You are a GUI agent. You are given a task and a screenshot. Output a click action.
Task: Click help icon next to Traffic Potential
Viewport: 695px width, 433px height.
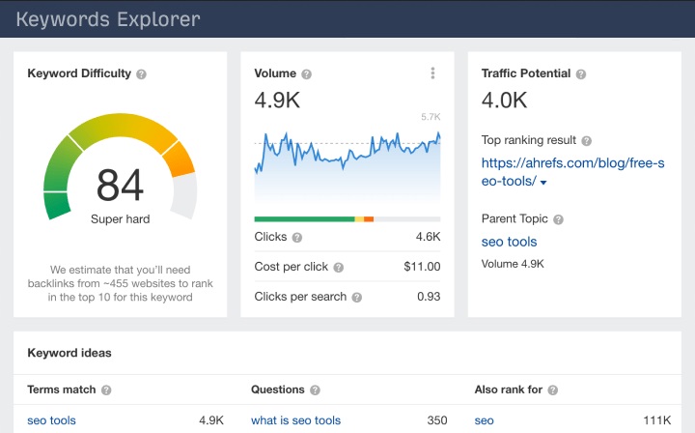[x=581, y=74]
